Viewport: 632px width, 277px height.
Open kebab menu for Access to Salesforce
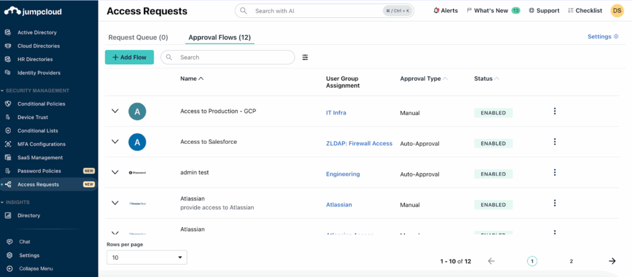pyautogui.click(x=554, y=142)
